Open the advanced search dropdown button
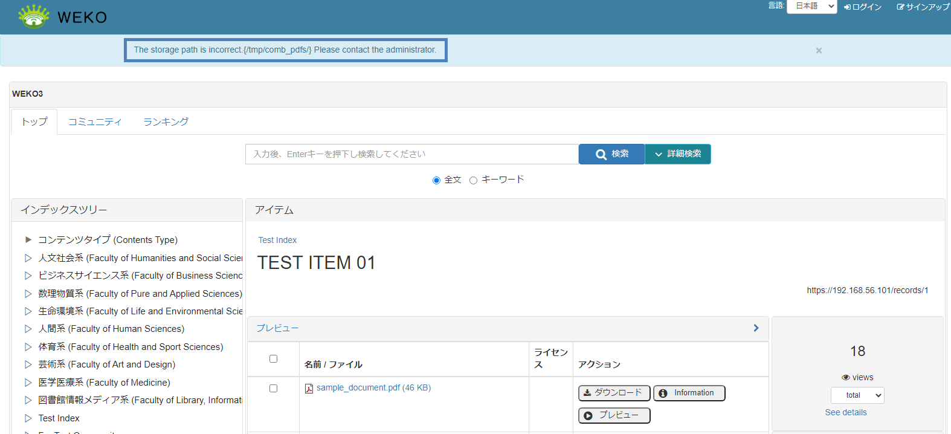 [678, 154]
